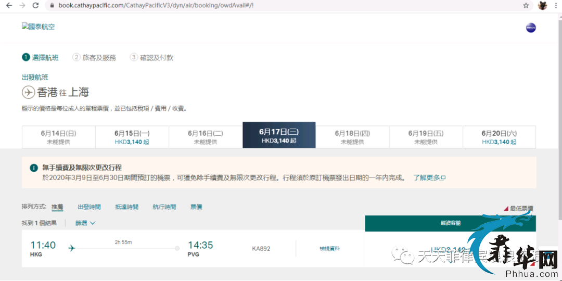The image size is (562, 281).
Task: Click arrival time 14:35
Action: click(200, 245)
